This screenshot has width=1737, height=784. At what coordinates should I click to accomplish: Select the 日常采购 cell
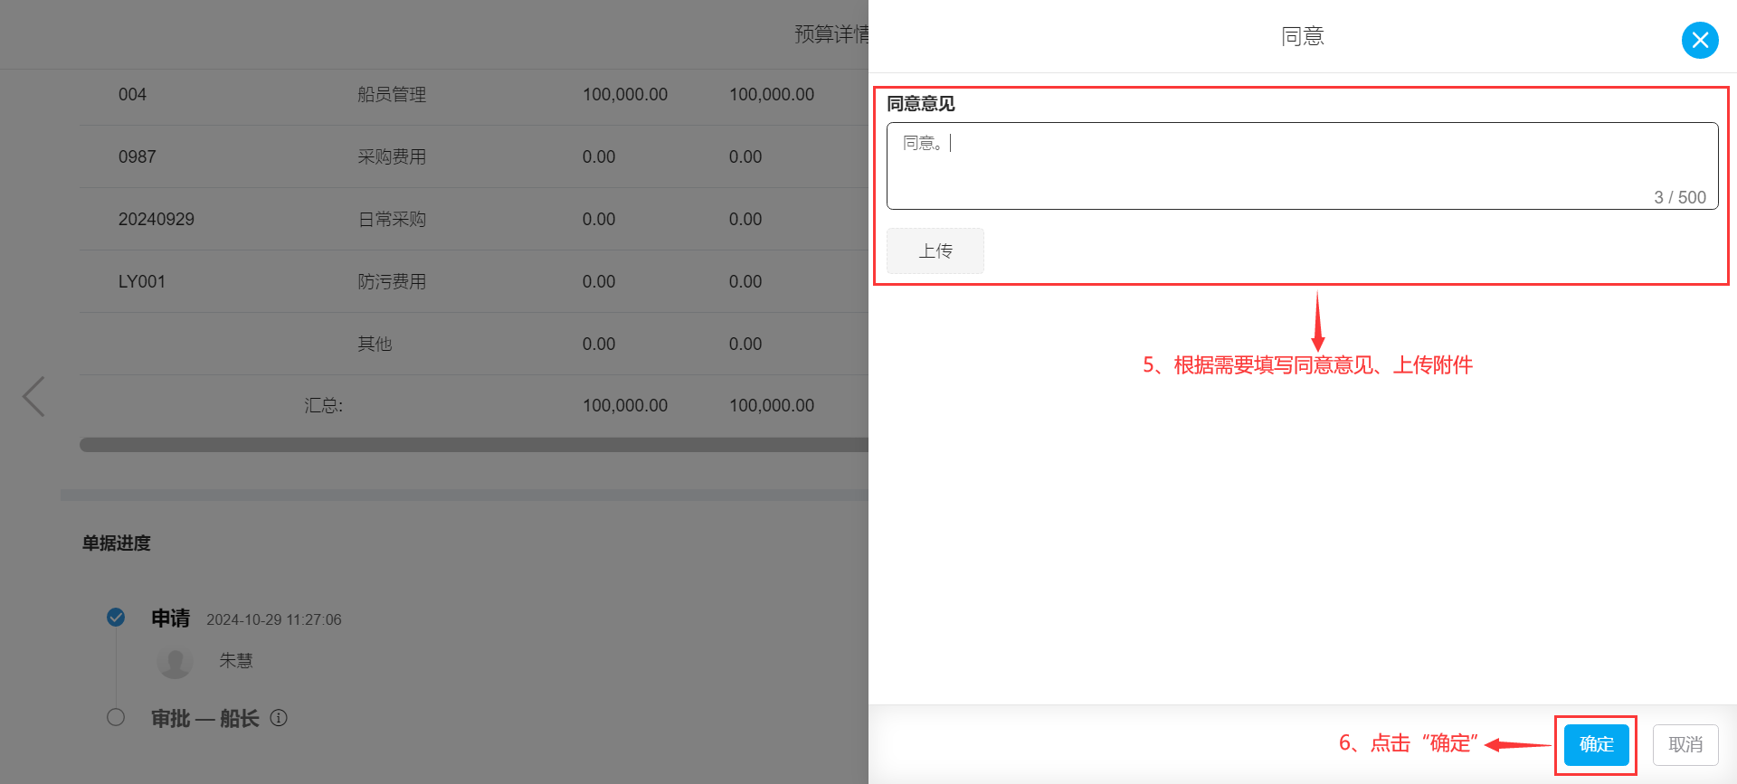point(392,219)
